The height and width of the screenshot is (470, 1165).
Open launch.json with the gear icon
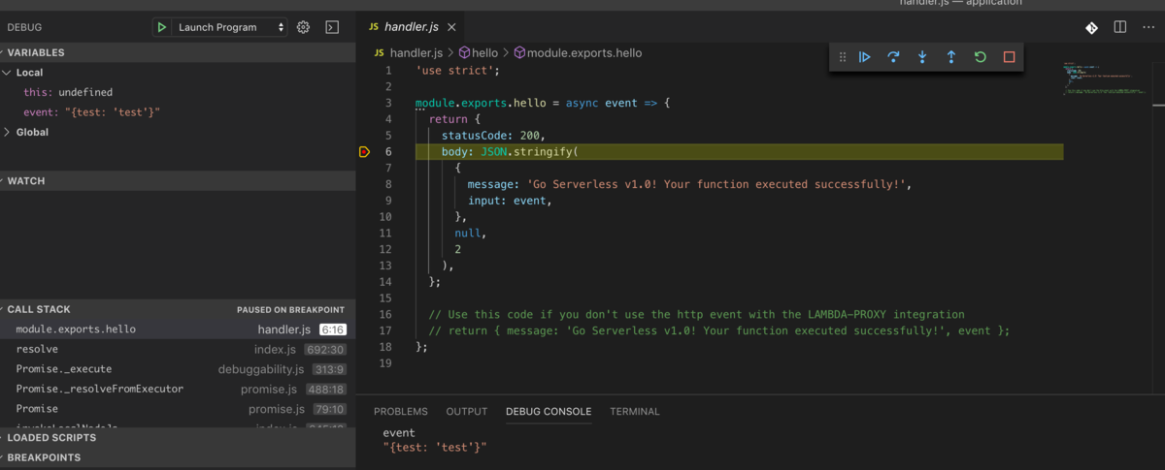tap(303, 28)
